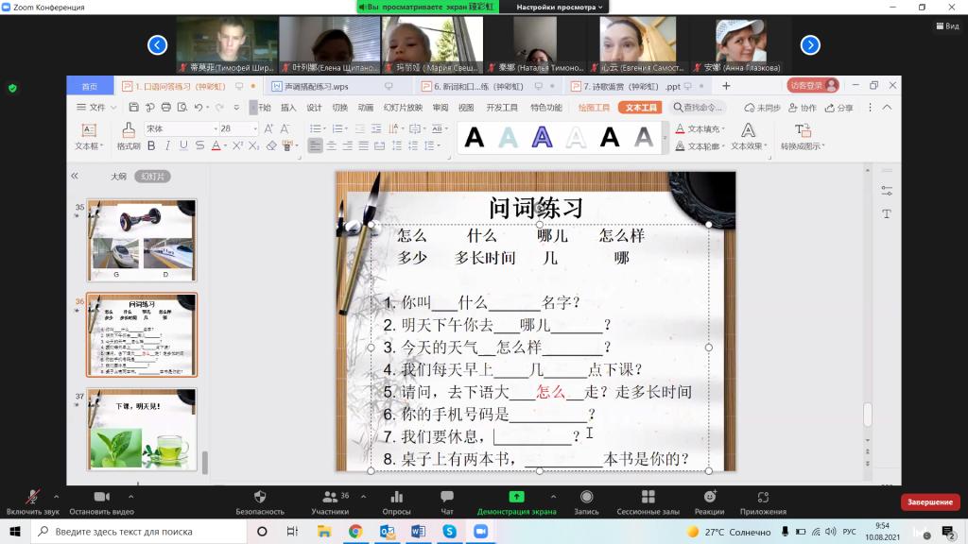Switch slide panel to outline (大纲) view

[x=118, y=177]
